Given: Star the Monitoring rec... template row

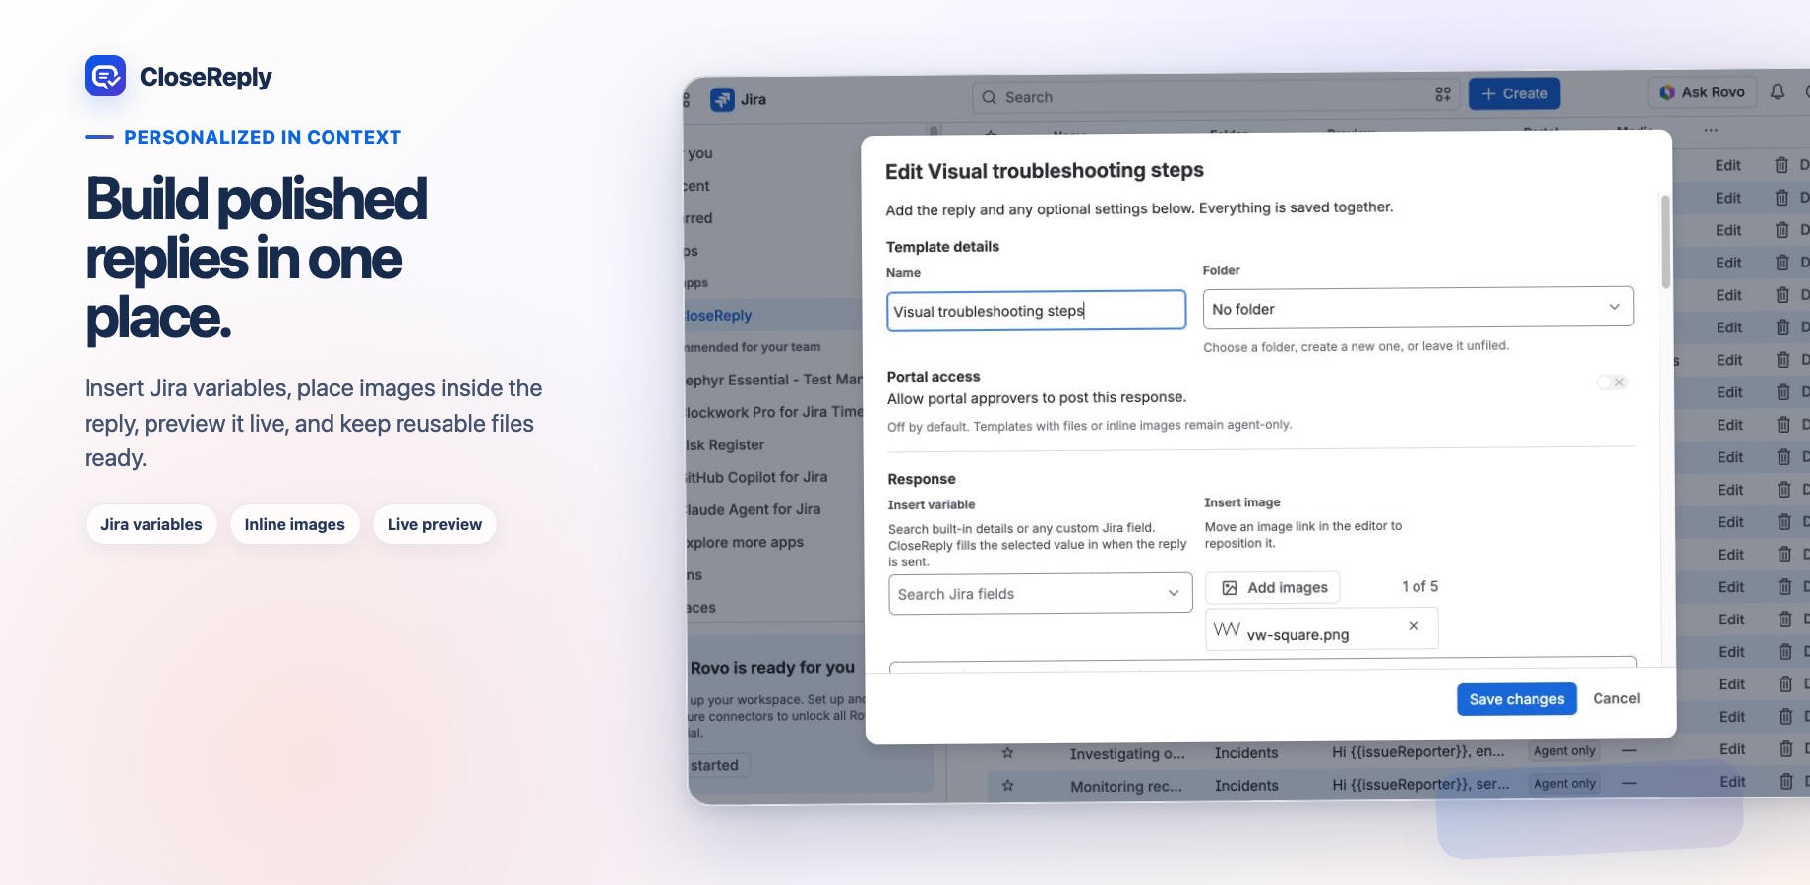Looking at the screenshot, I should (1007, 786).
